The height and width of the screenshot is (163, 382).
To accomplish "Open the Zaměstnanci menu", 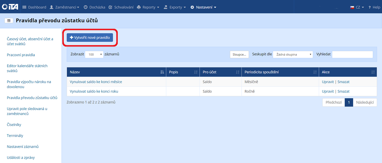I will [64, 7].
